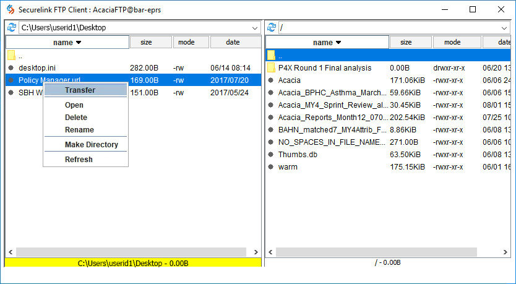Click the P4X Round 1 folder icon

271,68
